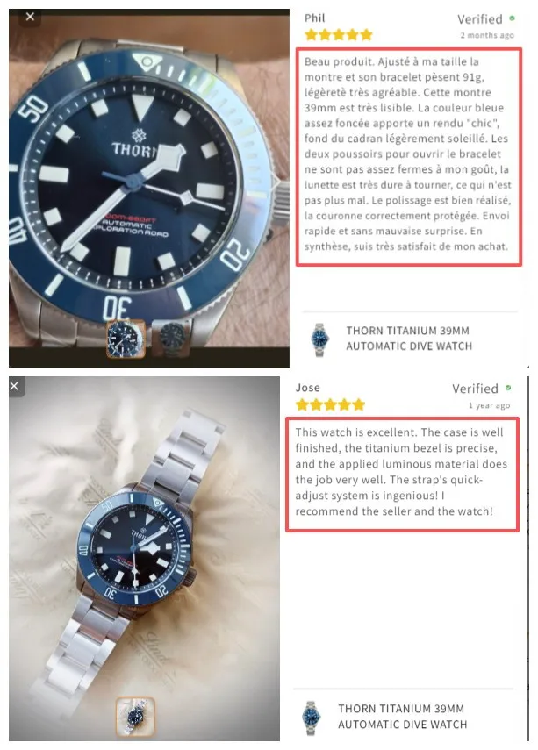538x750 pixels.
Task: Click Jose's five-star rating
Action: (330, 404)
